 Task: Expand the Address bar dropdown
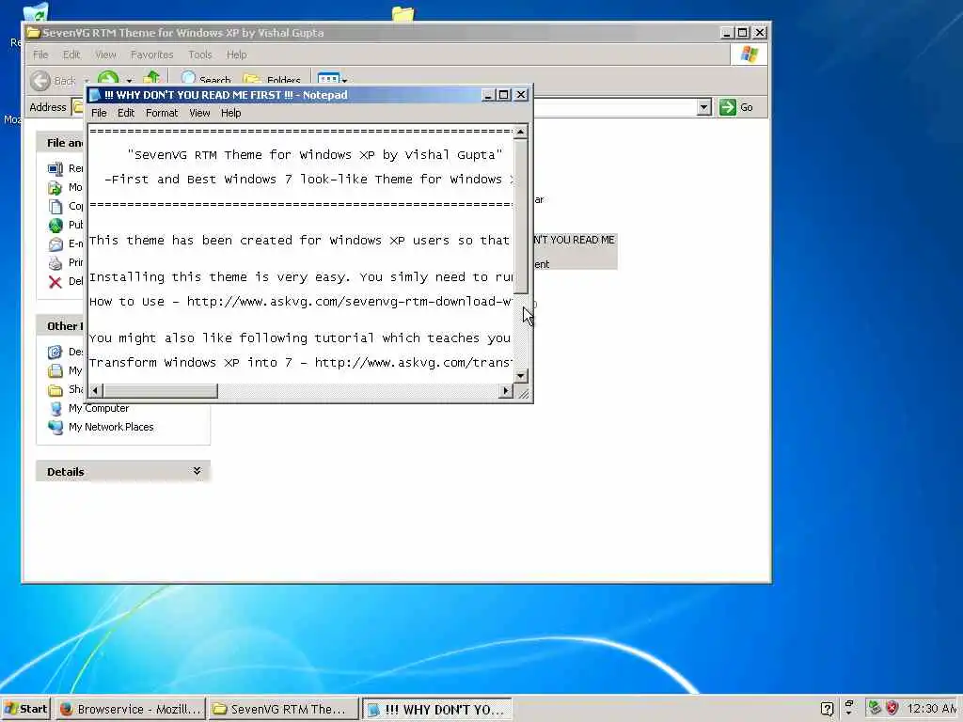point(703,107)
